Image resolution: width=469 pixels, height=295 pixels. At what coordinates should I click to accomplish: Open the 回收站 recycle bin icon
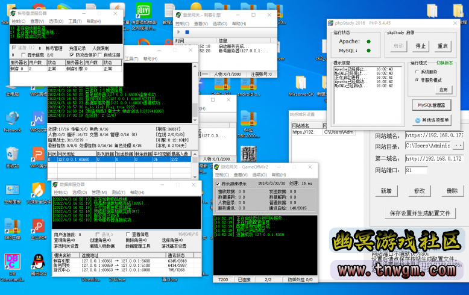pyautogui.click(x=13, y=157)
